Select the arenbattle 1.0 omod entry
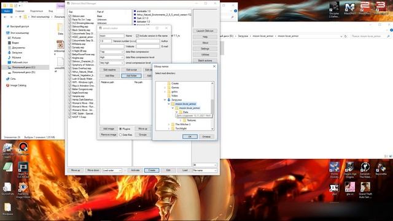The height and width of the screenshot is (221, 393). click(x=143, y=11)
